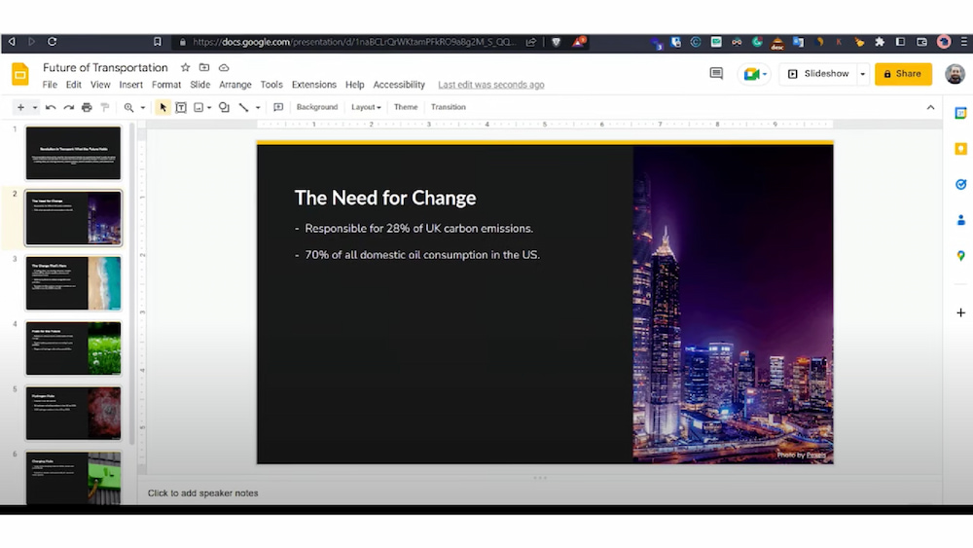973x548 pixels.
Task: Select slide 5 thumbnail
Action: pos(73,414)
